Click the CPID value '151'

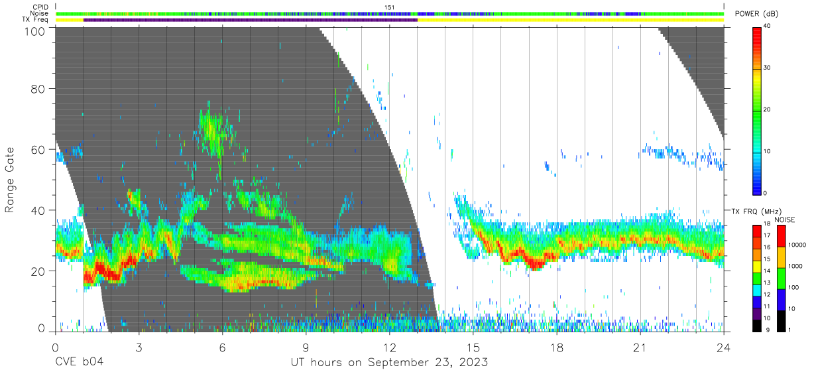[x=390, y=7]
